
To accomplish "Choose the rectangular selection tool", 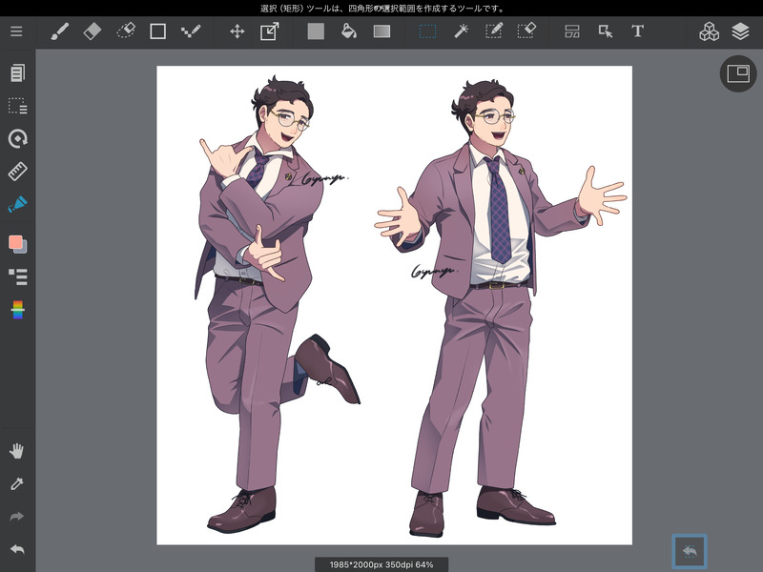I will [x=428, y=31].
